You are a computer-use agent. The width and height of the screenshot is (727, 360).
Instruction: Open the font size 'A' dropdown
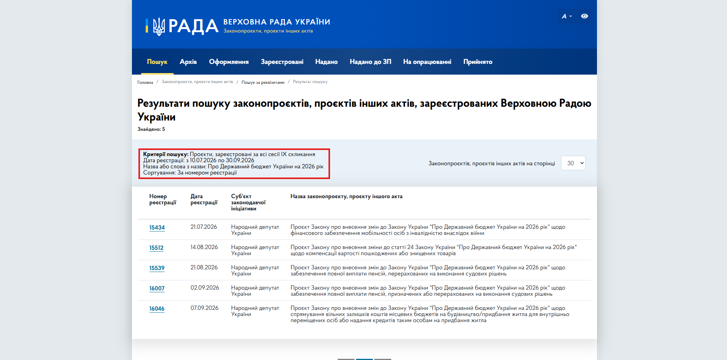(x=567, y=16)
